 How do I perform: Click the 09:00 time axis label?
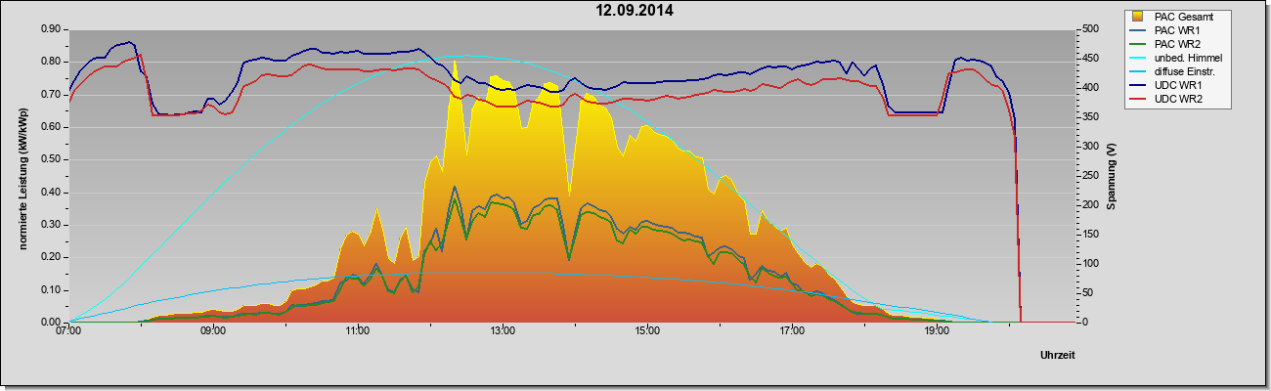[x=213, y=330]
